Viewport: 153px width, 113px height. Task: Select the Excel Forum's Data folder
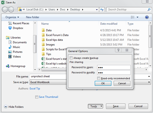point(55,35)
